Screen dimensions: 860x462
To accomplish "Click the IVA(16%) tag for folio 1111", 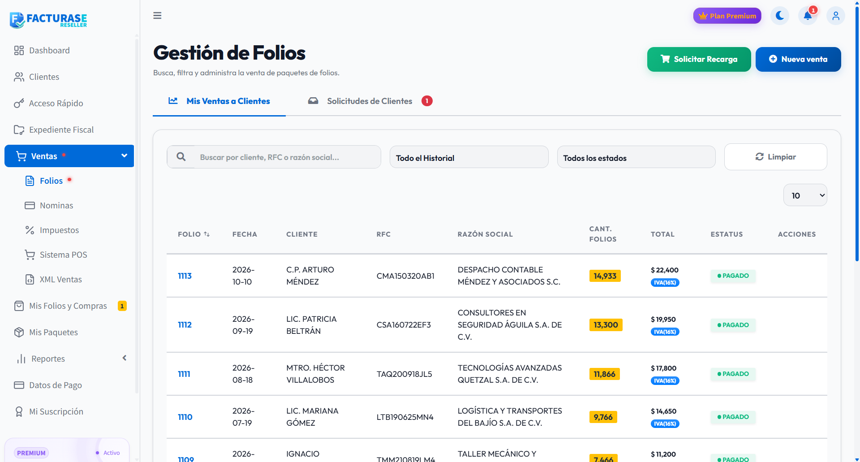I will [665, 381].
